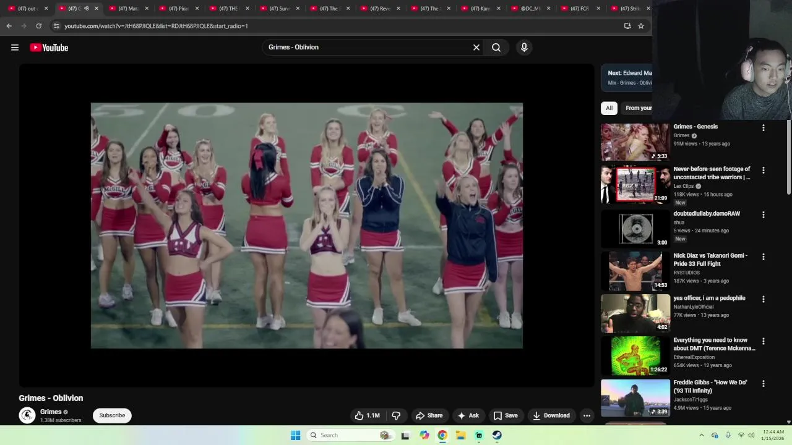The image size is (792, 445).
Task: Launch Copilot from taskbar
Action: pyautogui.click(x=424, y=435)
